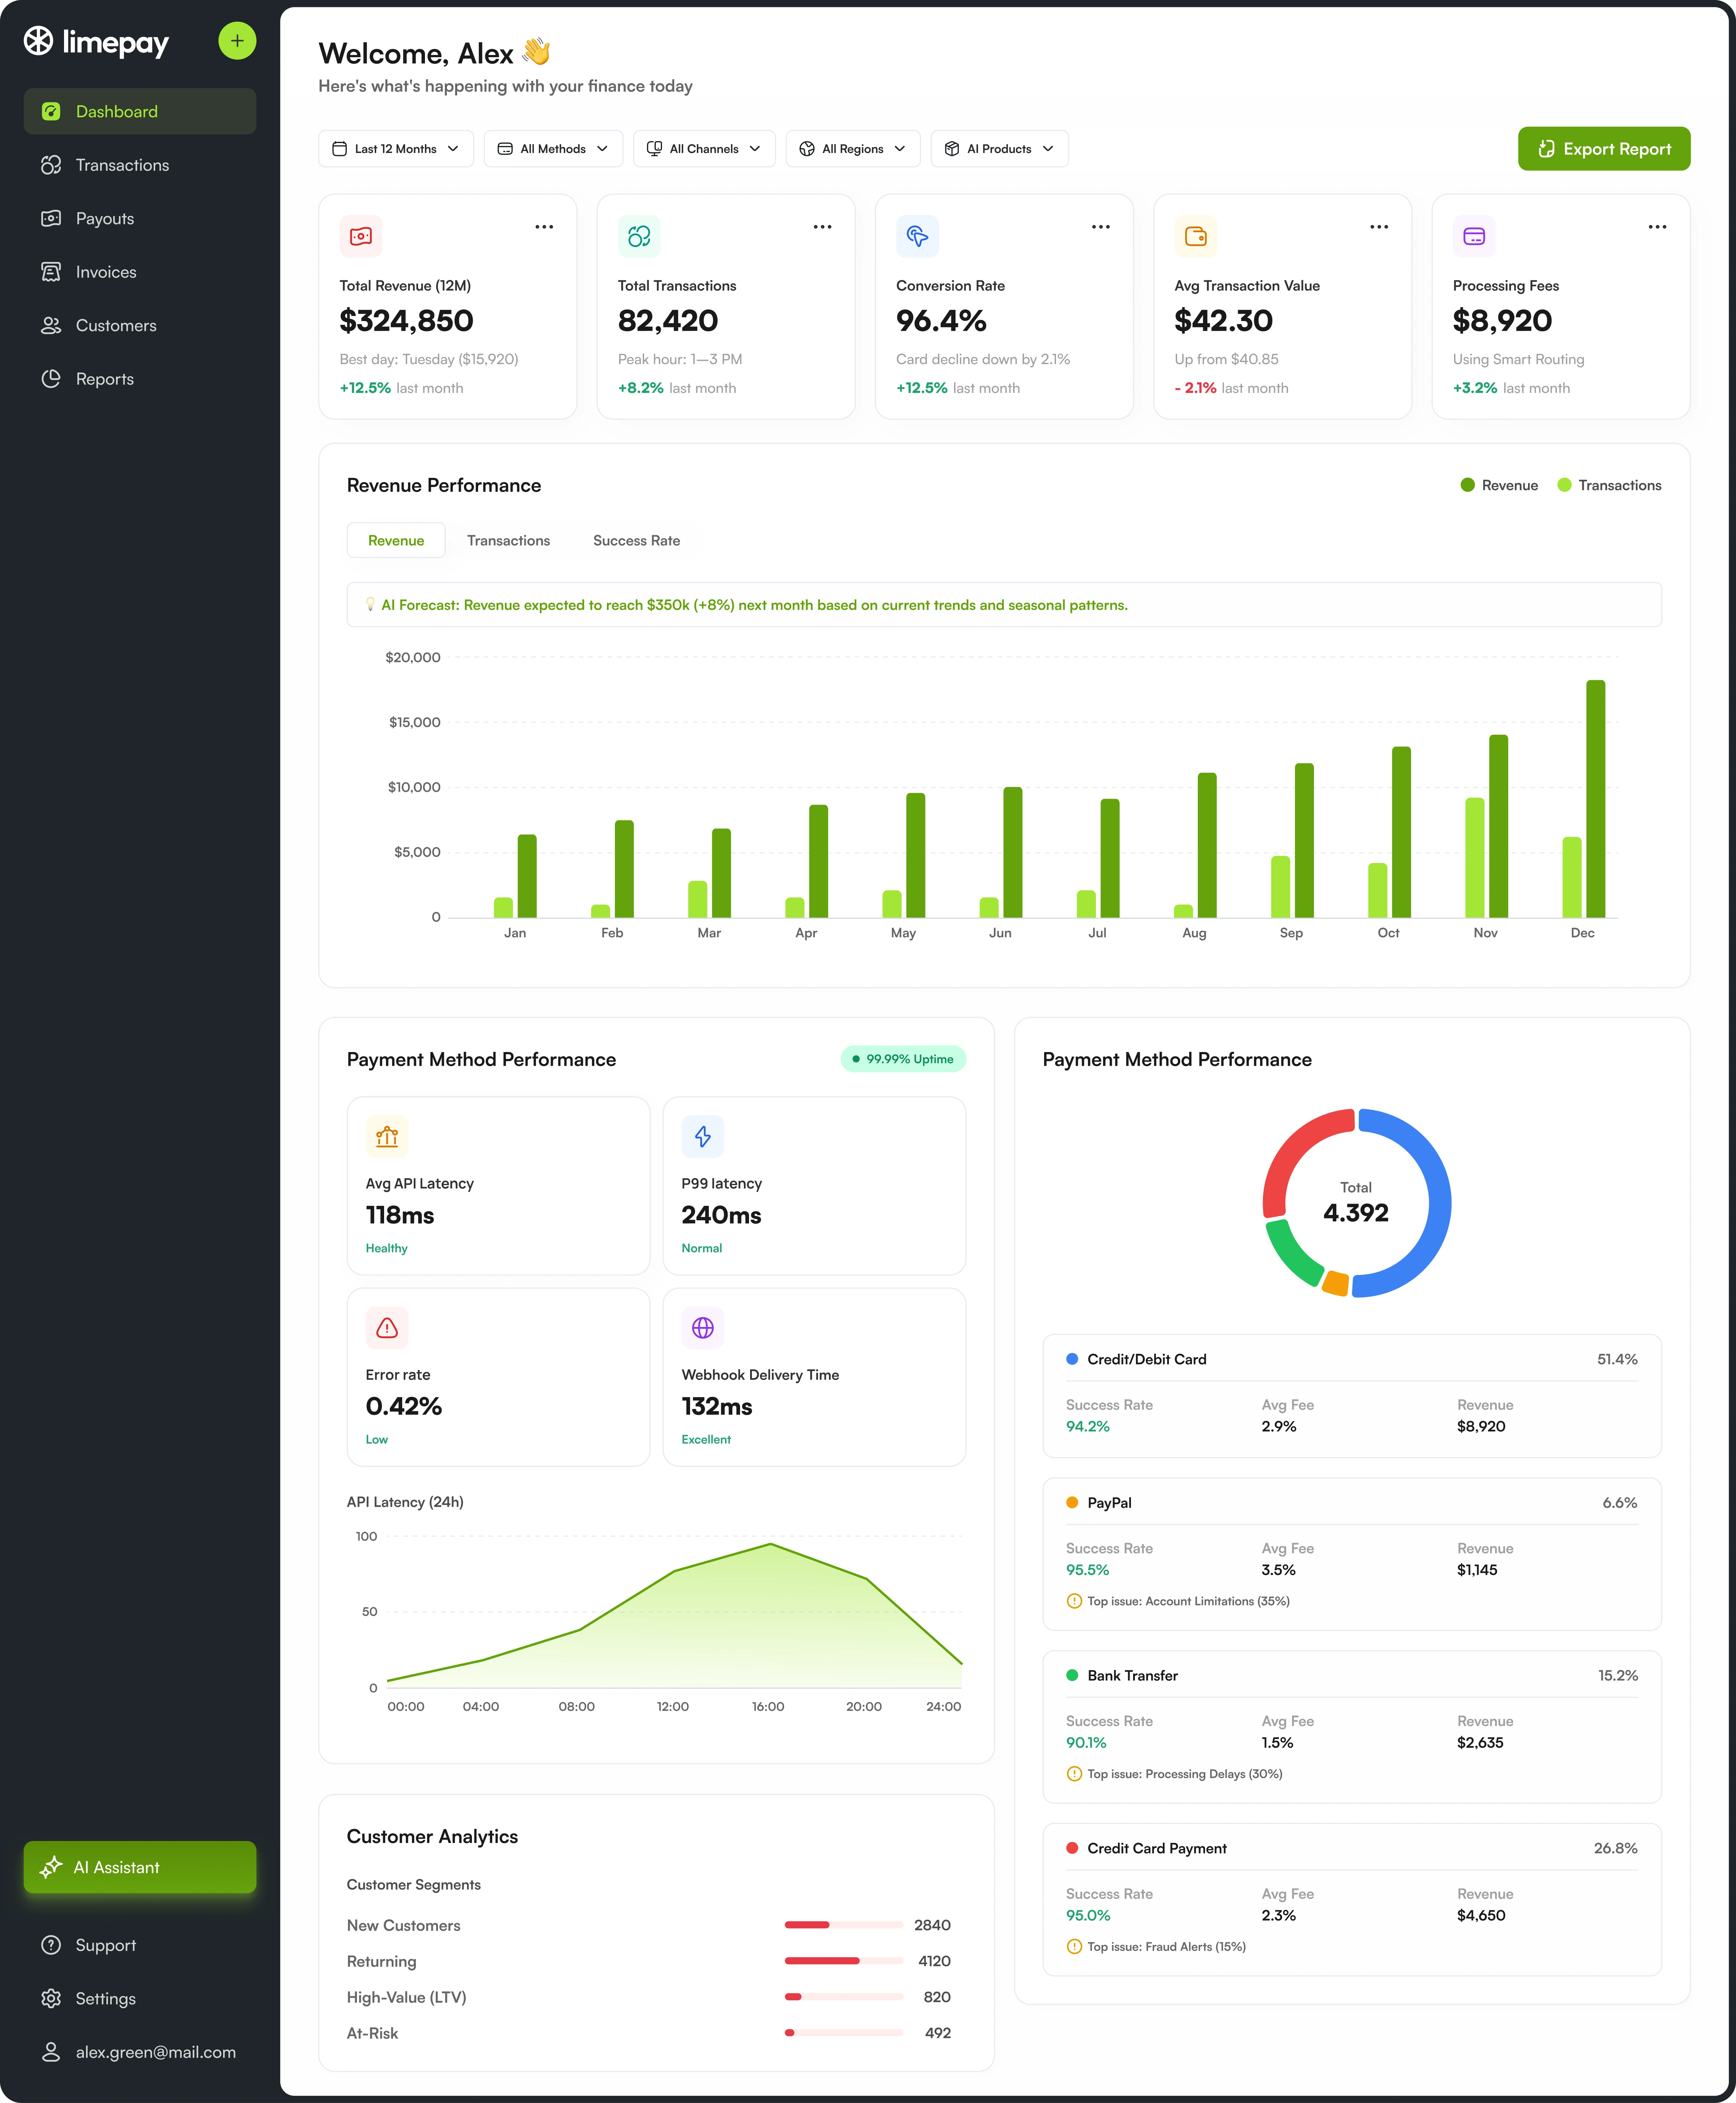The width and height of the screenshot is (1736, 2103).
Task: Click the Returning customers progress bar
Action: click(844, 1961)
